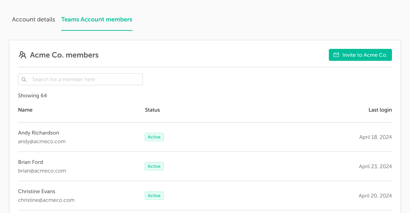Switch to Teams Account members tab
This screenshot has height=213, width=410.
pos(97,19)
